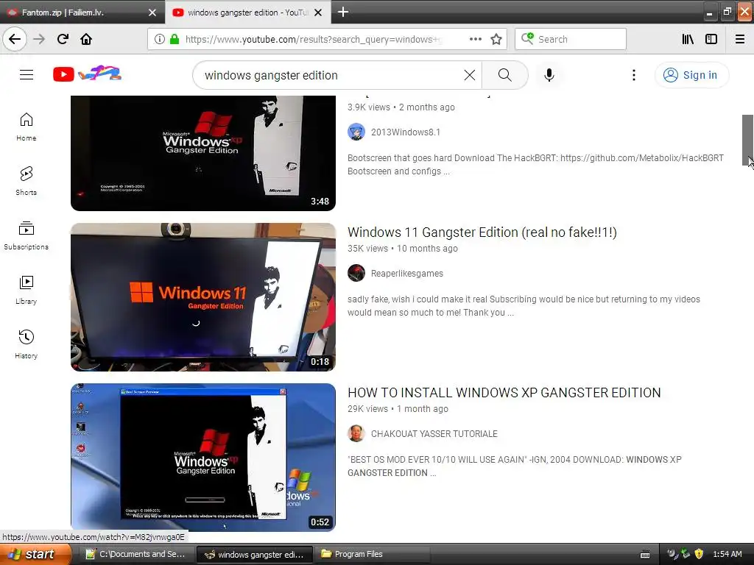The width and height of the screenshot is (754, 565).
Task: Select the windows gangster edition YouTube tab
Action: click(247, 13)
